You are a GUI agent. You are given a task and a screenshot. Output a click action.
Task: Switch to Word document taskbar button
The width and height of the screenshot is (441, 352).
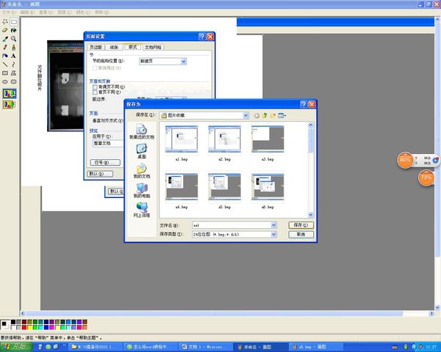point(205,347)
